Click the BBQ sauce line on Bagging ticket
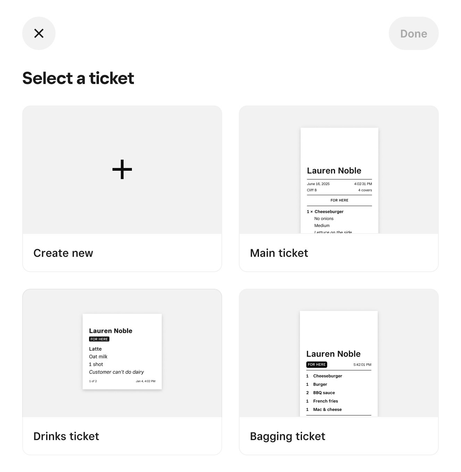Screen dimensions: 461x472 (324, 393)
